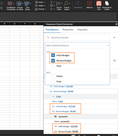Click the account1 row header
The width and height of the screenshot is (118, 136).
tap(81, 117)
